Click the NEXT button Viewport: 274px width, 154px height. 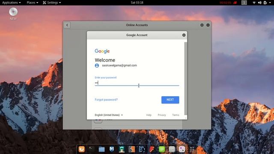tap(170, 100)
